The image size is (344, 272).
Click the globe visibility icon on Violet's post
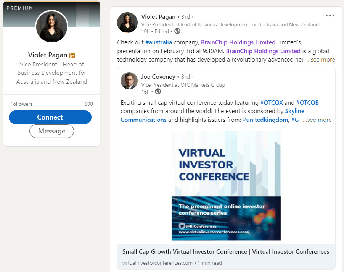pos(177,31)
